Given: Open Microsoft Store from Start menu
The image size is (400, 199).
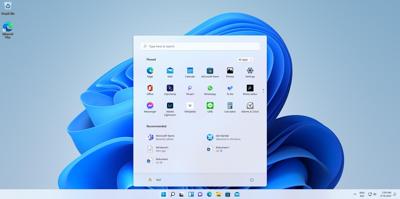Looking at the screenshot, I should (210, 73).
